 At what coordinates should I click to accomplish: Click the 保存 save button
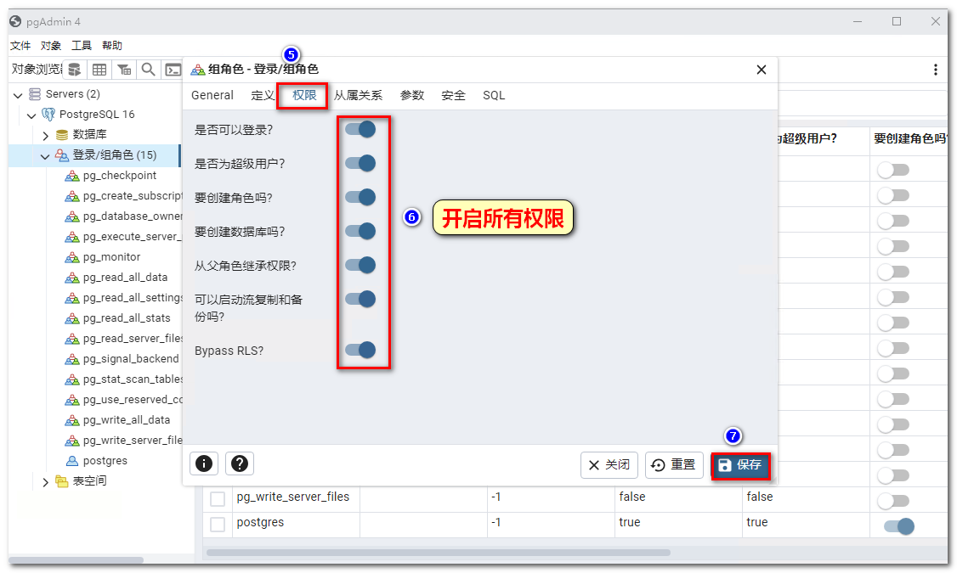[x=740, y=465]
